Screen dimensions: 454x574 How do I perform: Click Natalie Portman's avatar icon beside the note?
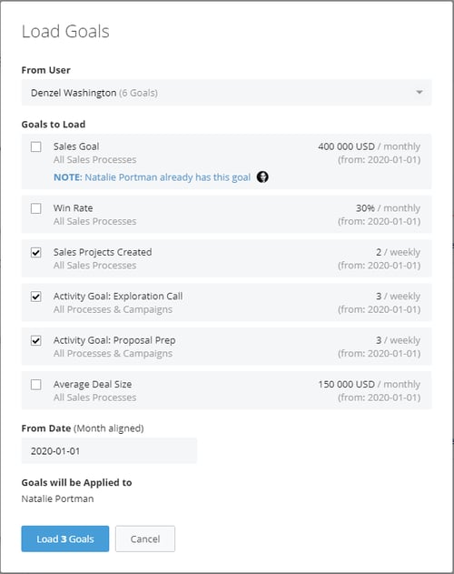click(262, 177)
